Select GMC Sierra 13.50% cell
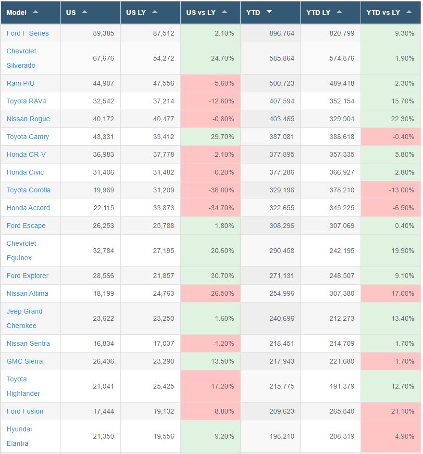The height and width of the screenshot is (454, 423). [211, 361]
